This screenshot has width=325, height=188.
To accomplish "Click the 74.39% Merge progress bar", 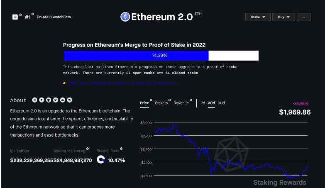I will [161, 56].
